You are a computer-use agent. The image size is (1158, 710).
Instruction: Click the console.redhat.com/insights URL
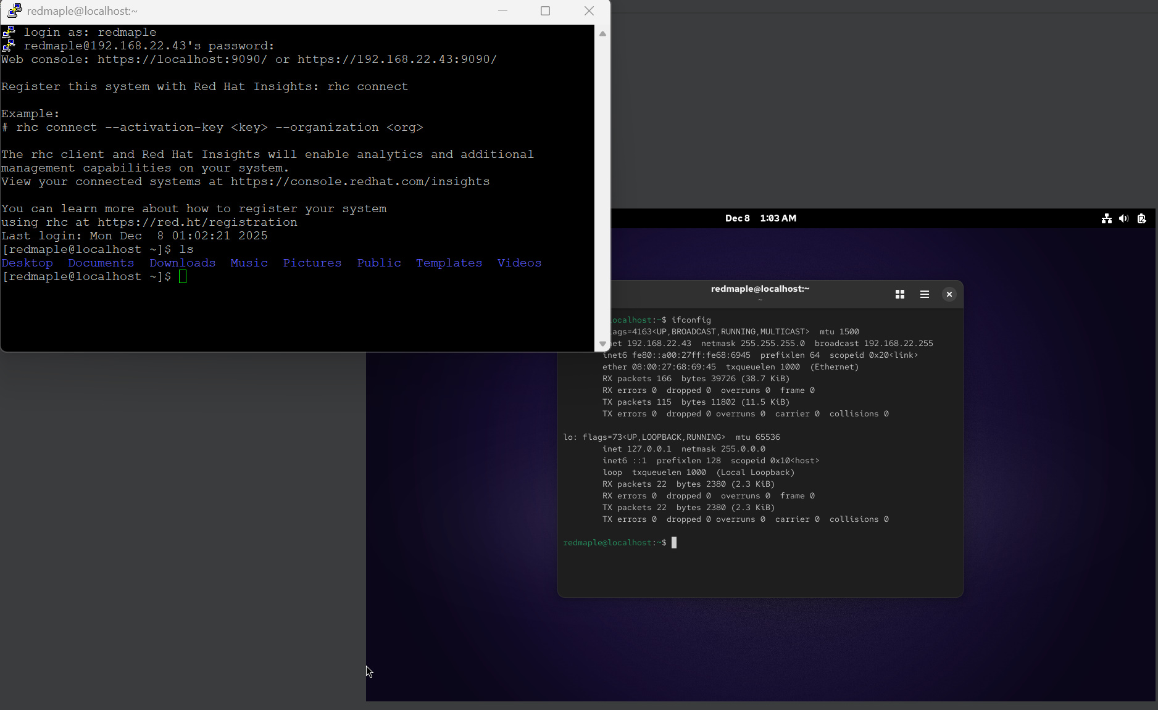point(360,181)
